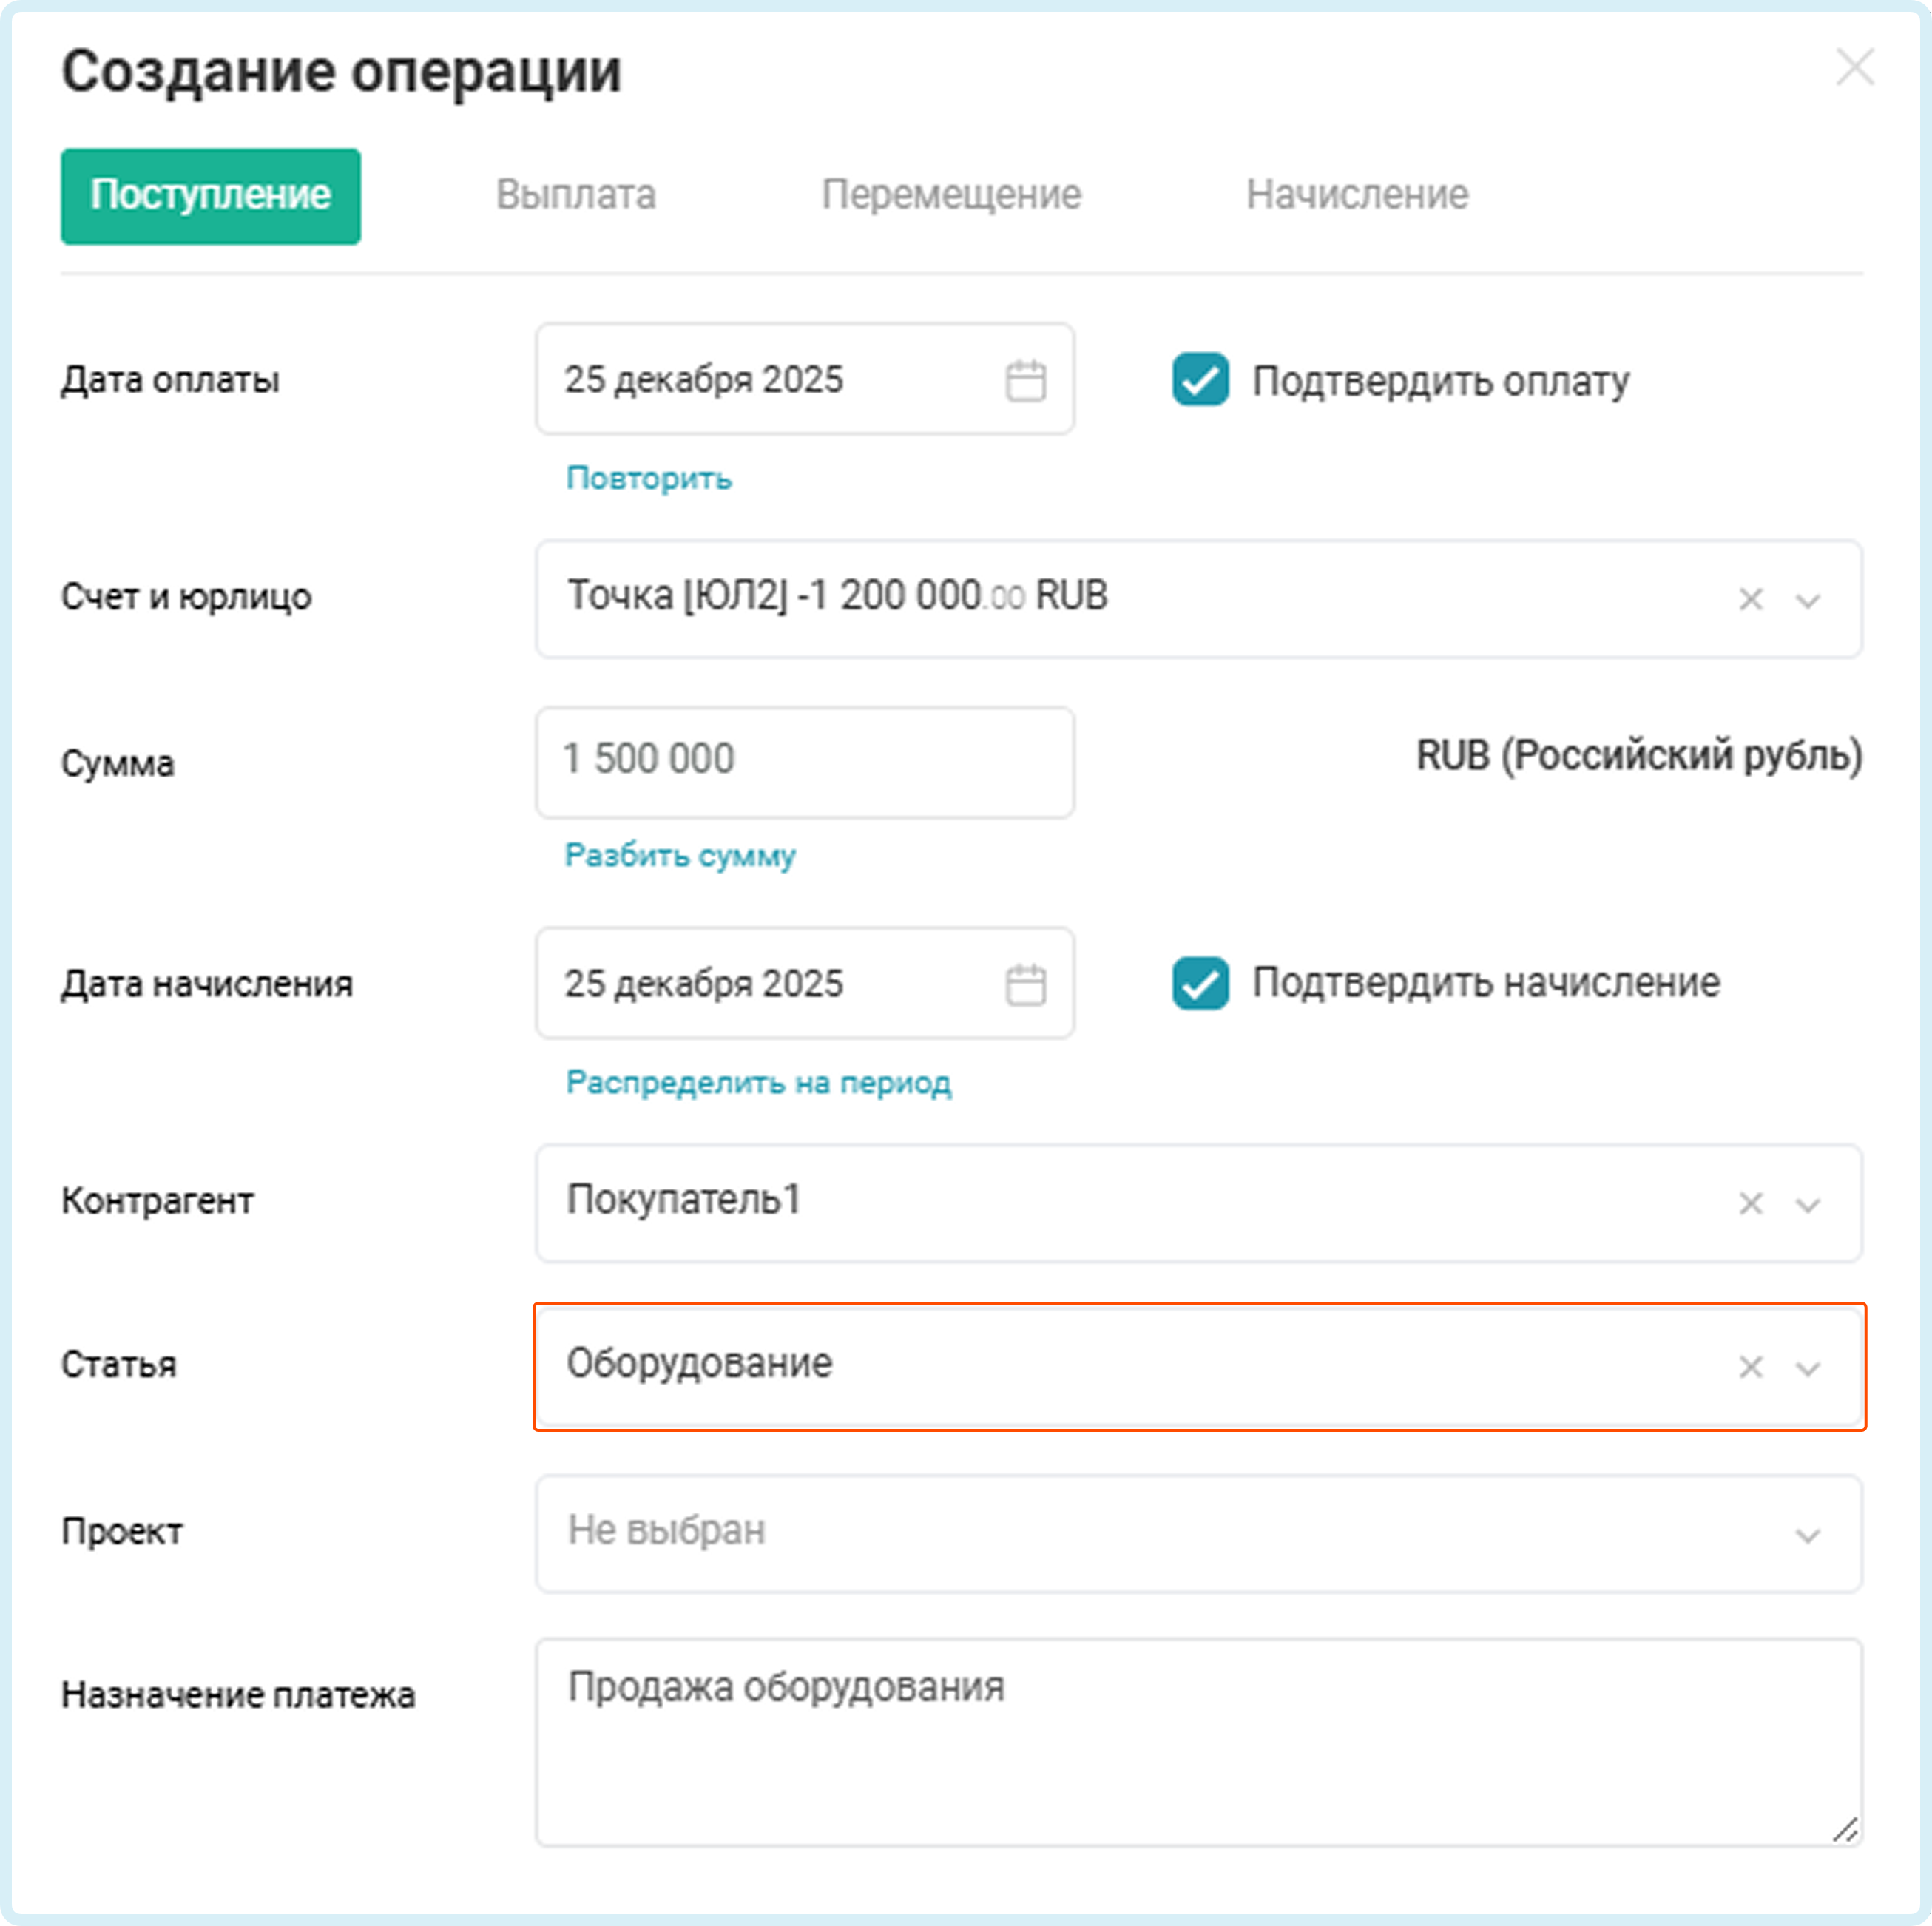1932x1926 pixels.
Task: Open calendar icon in Дата начисления field
Action: point(1025,985)
